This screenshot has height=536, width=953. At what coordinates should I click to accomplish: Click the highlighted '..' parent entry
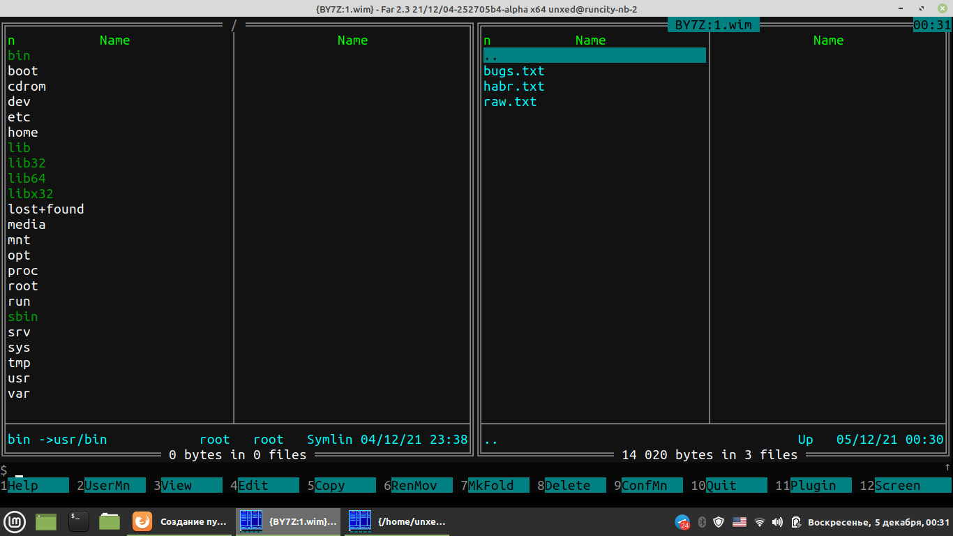tap(594, 55)
